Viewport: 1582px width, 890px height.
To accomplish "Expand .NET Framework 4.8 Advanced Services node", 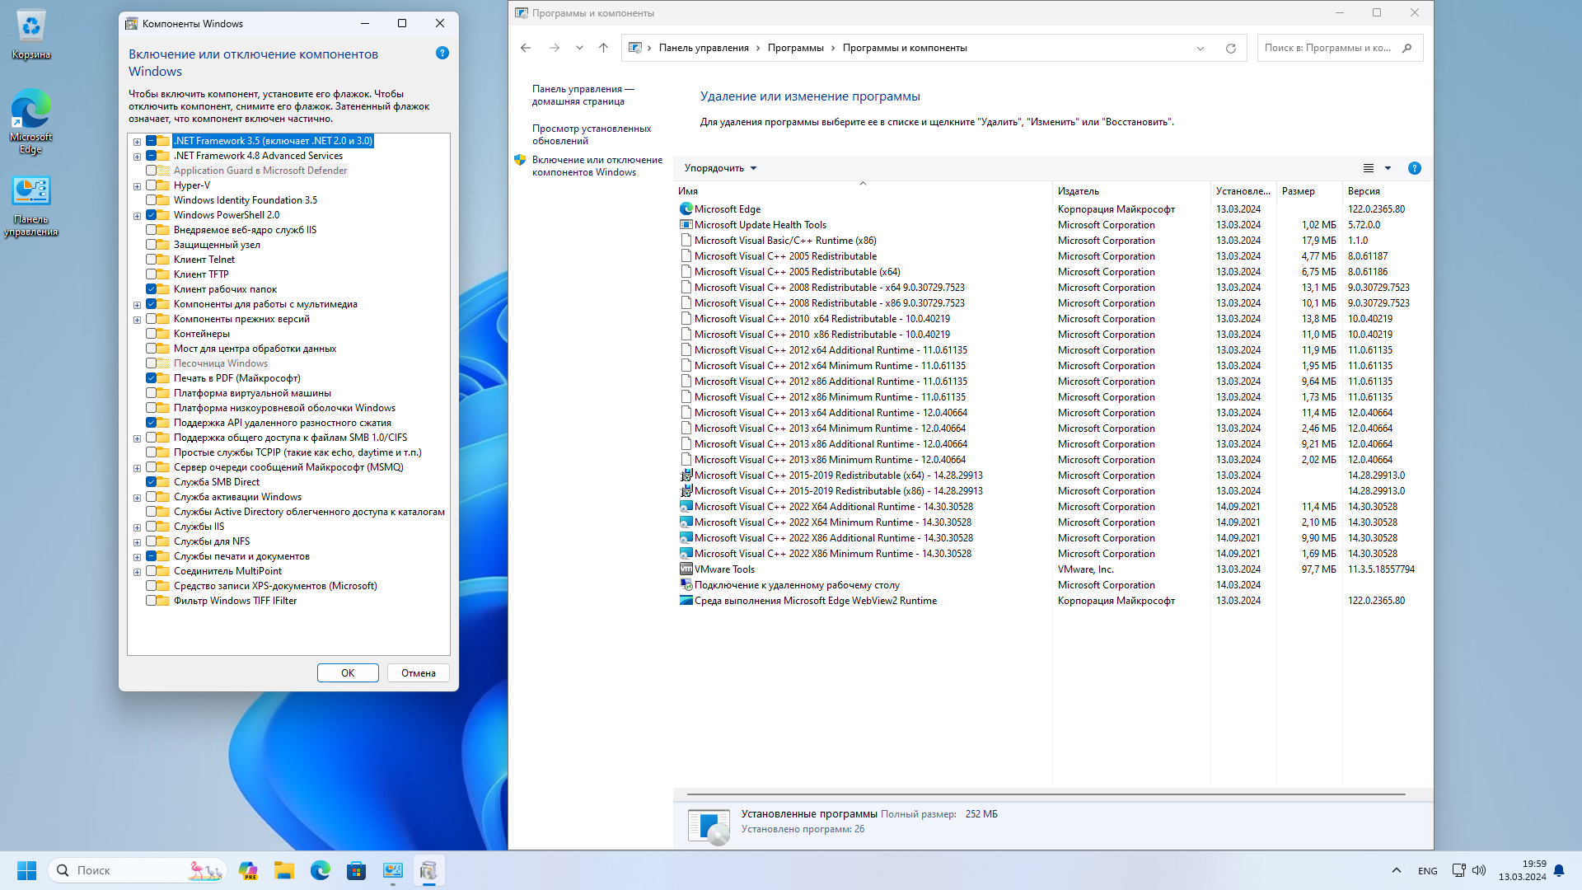I will click(137, 157).
